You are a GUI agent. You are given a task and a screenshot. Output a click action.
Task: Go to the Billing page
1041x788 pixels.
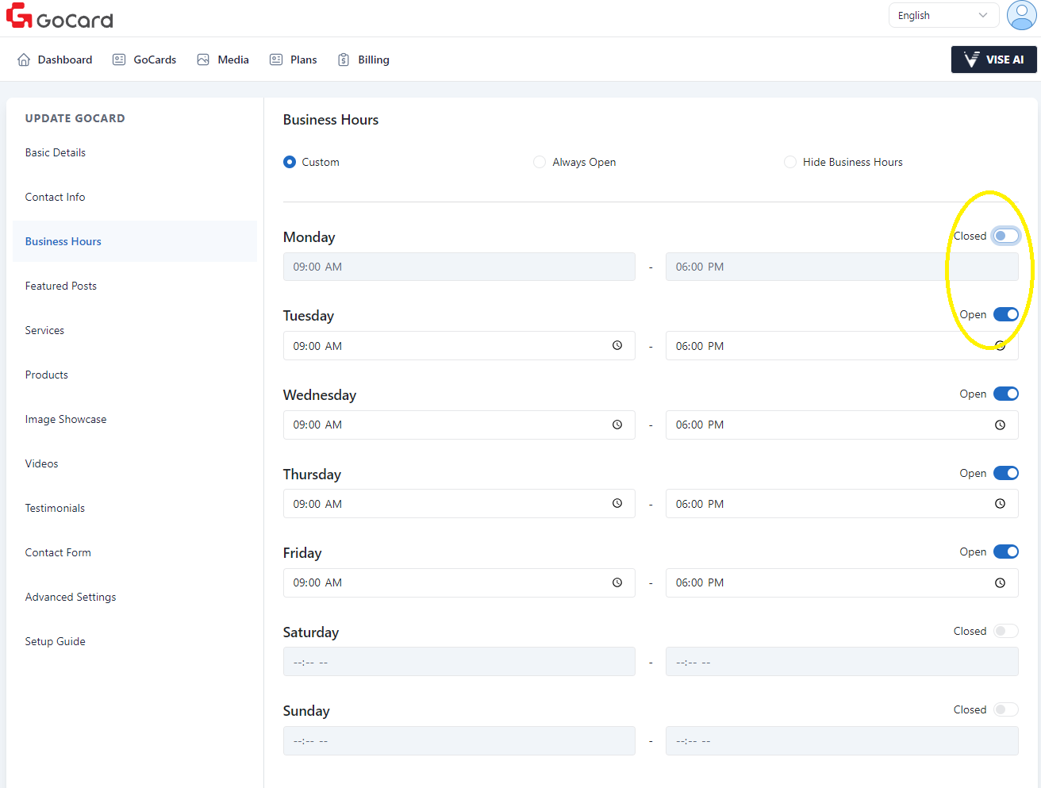point(363,60)
